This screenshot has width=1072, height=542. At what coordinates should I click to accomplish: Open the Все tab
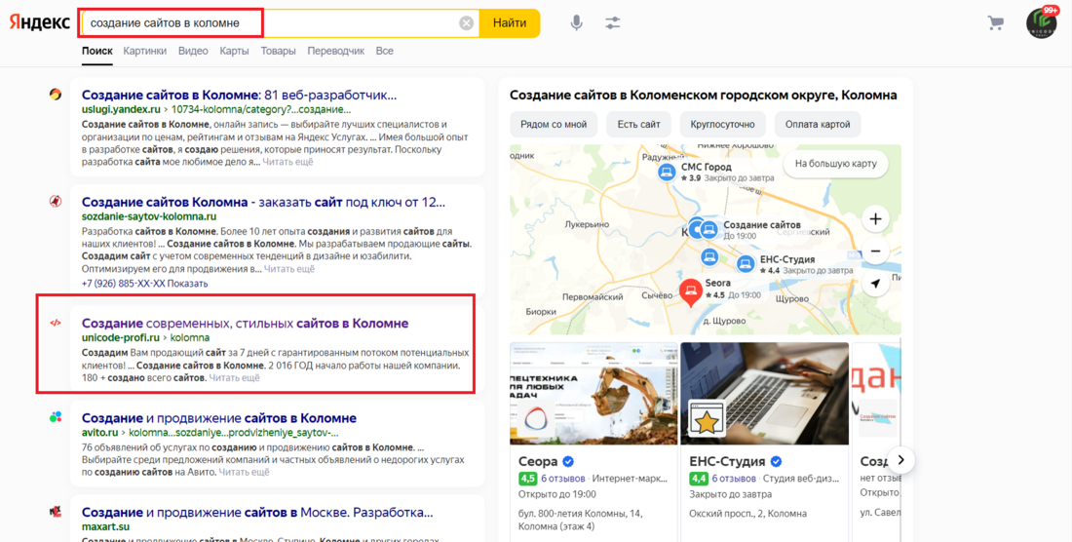384,52
